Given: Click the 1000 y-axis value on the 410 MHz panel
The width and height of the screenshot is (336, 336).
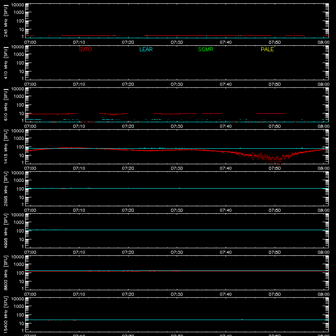Looking at the screenshot, I should (19, 55).
